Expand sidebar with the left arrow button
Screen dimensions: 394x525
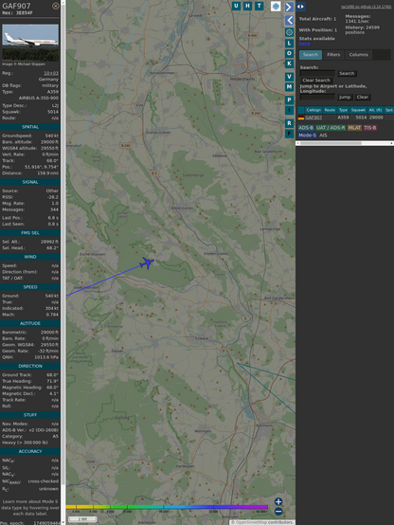(x=289, y=21)
